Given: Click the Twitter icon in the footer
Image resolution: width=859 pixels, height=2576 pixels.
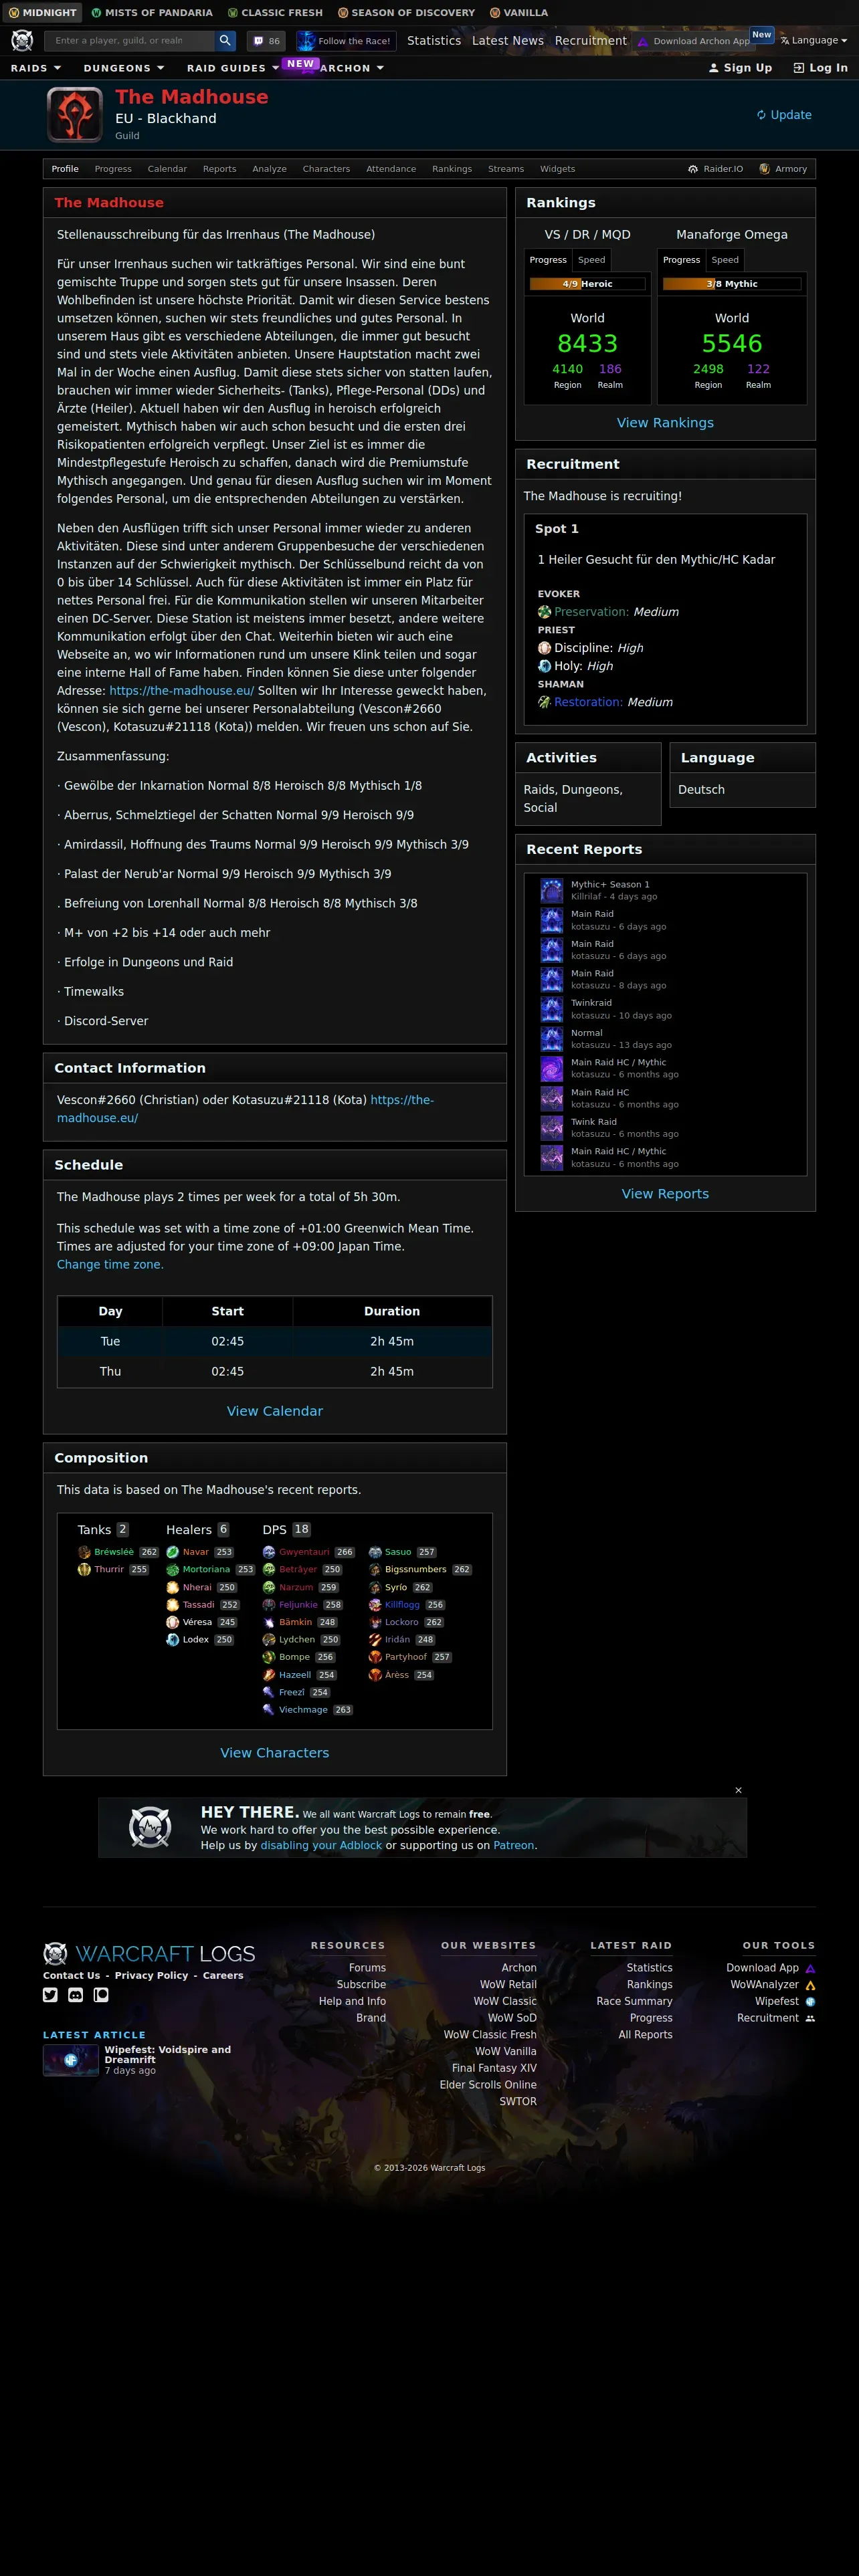Looking at the screenshot, I should [50, 1995].
